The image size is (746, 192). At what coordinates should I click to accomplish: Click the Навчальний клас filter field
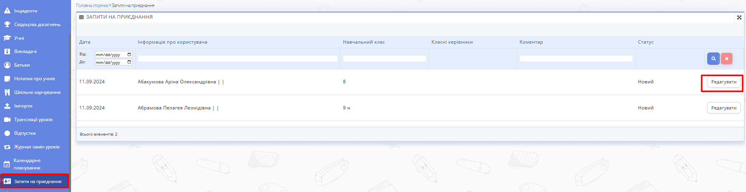pos(384,58)
